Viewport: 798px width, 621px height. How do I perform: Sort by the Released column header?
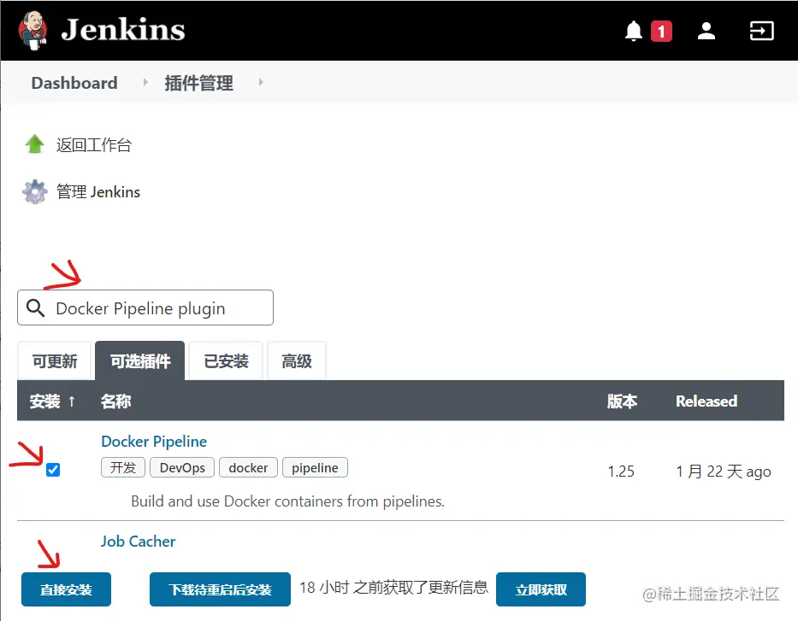706,401
